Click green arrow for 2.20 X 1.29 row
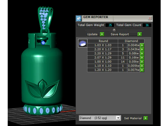This screenshot has height=126, width=168. click(x=142, y=54)
